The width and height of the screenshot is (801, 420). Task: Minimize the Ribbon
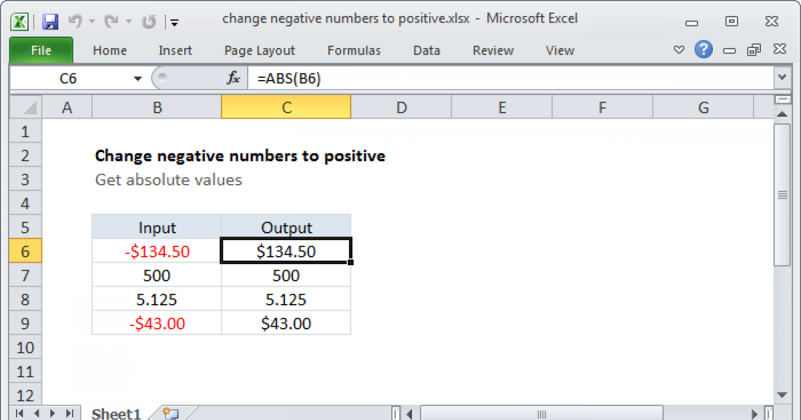click(x=679, y=49)
